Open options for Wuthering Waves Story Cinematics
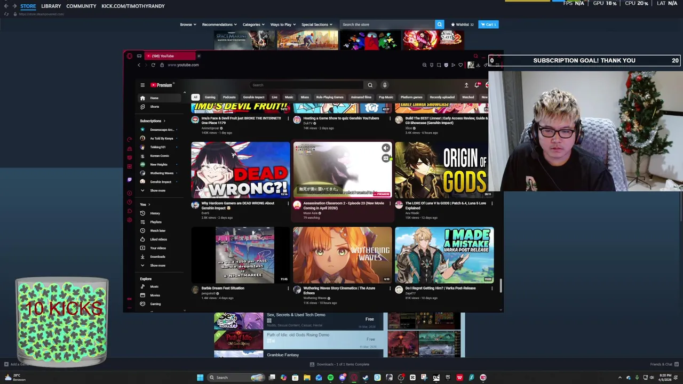 (x=390, y=289)
